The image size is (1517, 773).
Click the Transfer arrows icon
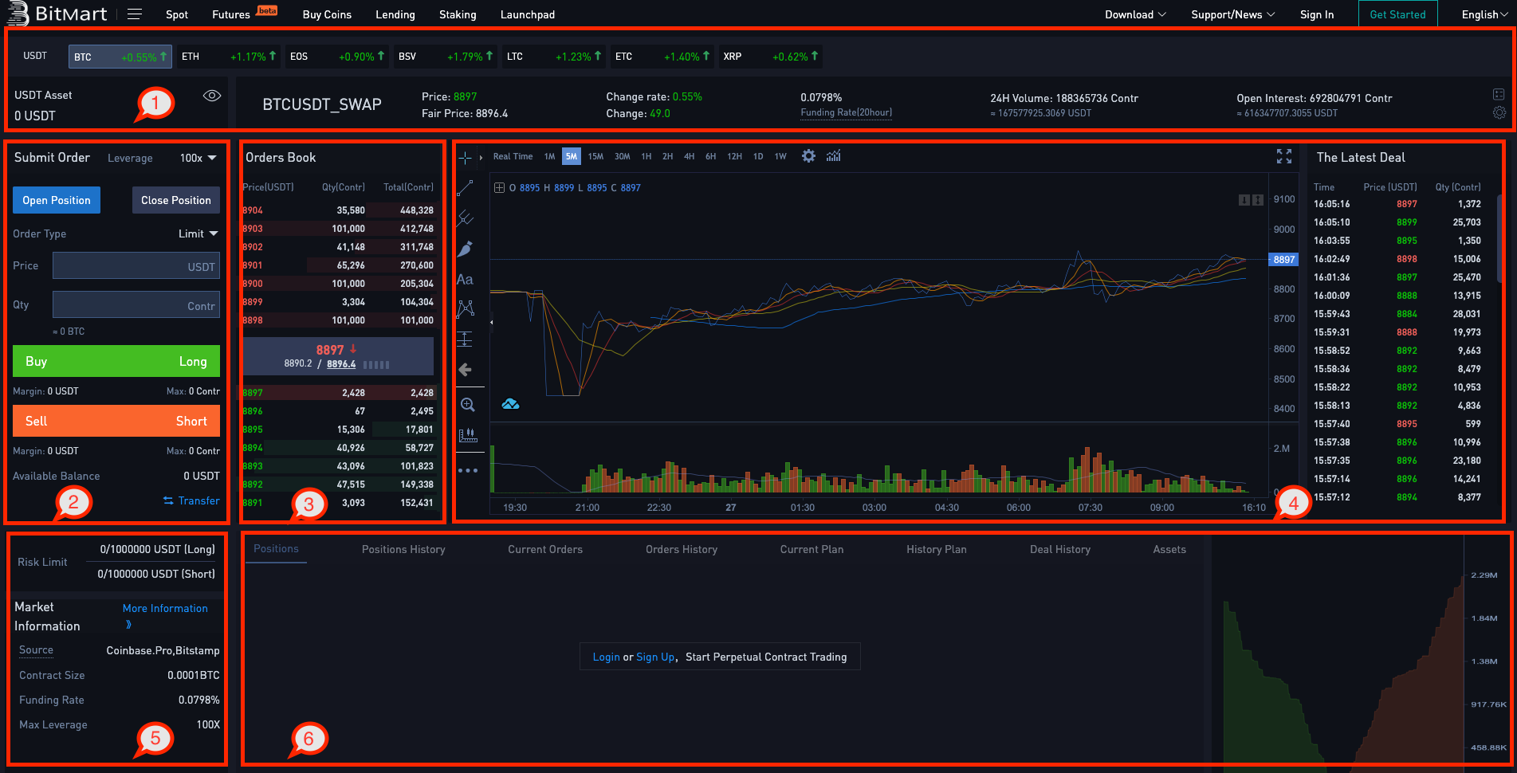[x=168, y=500]
